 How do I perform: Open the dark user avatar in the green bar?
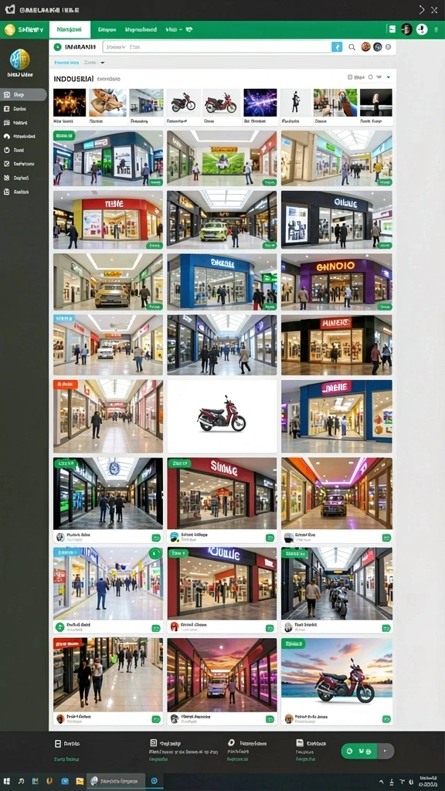[406, 29]
